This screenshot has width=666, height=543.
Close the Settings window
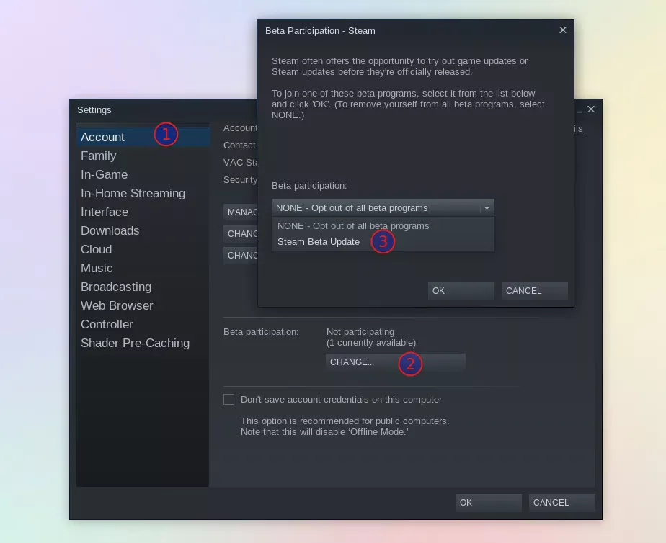pyautogui.click(x=591, y=109)
